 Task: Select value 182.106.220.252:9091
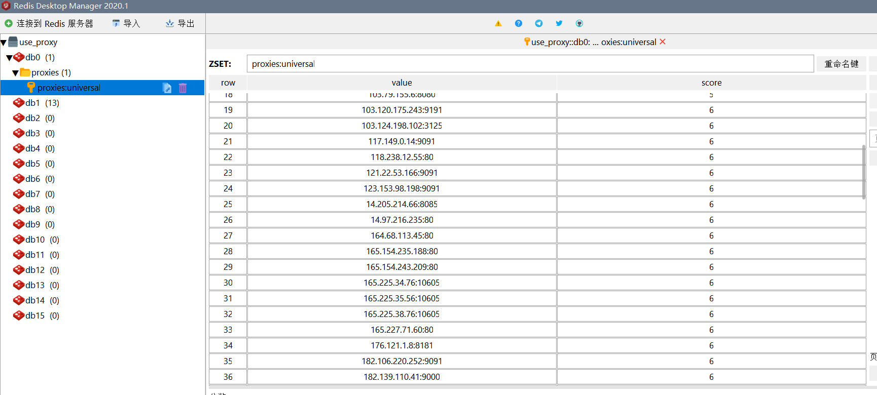click(x=402, y=361)
